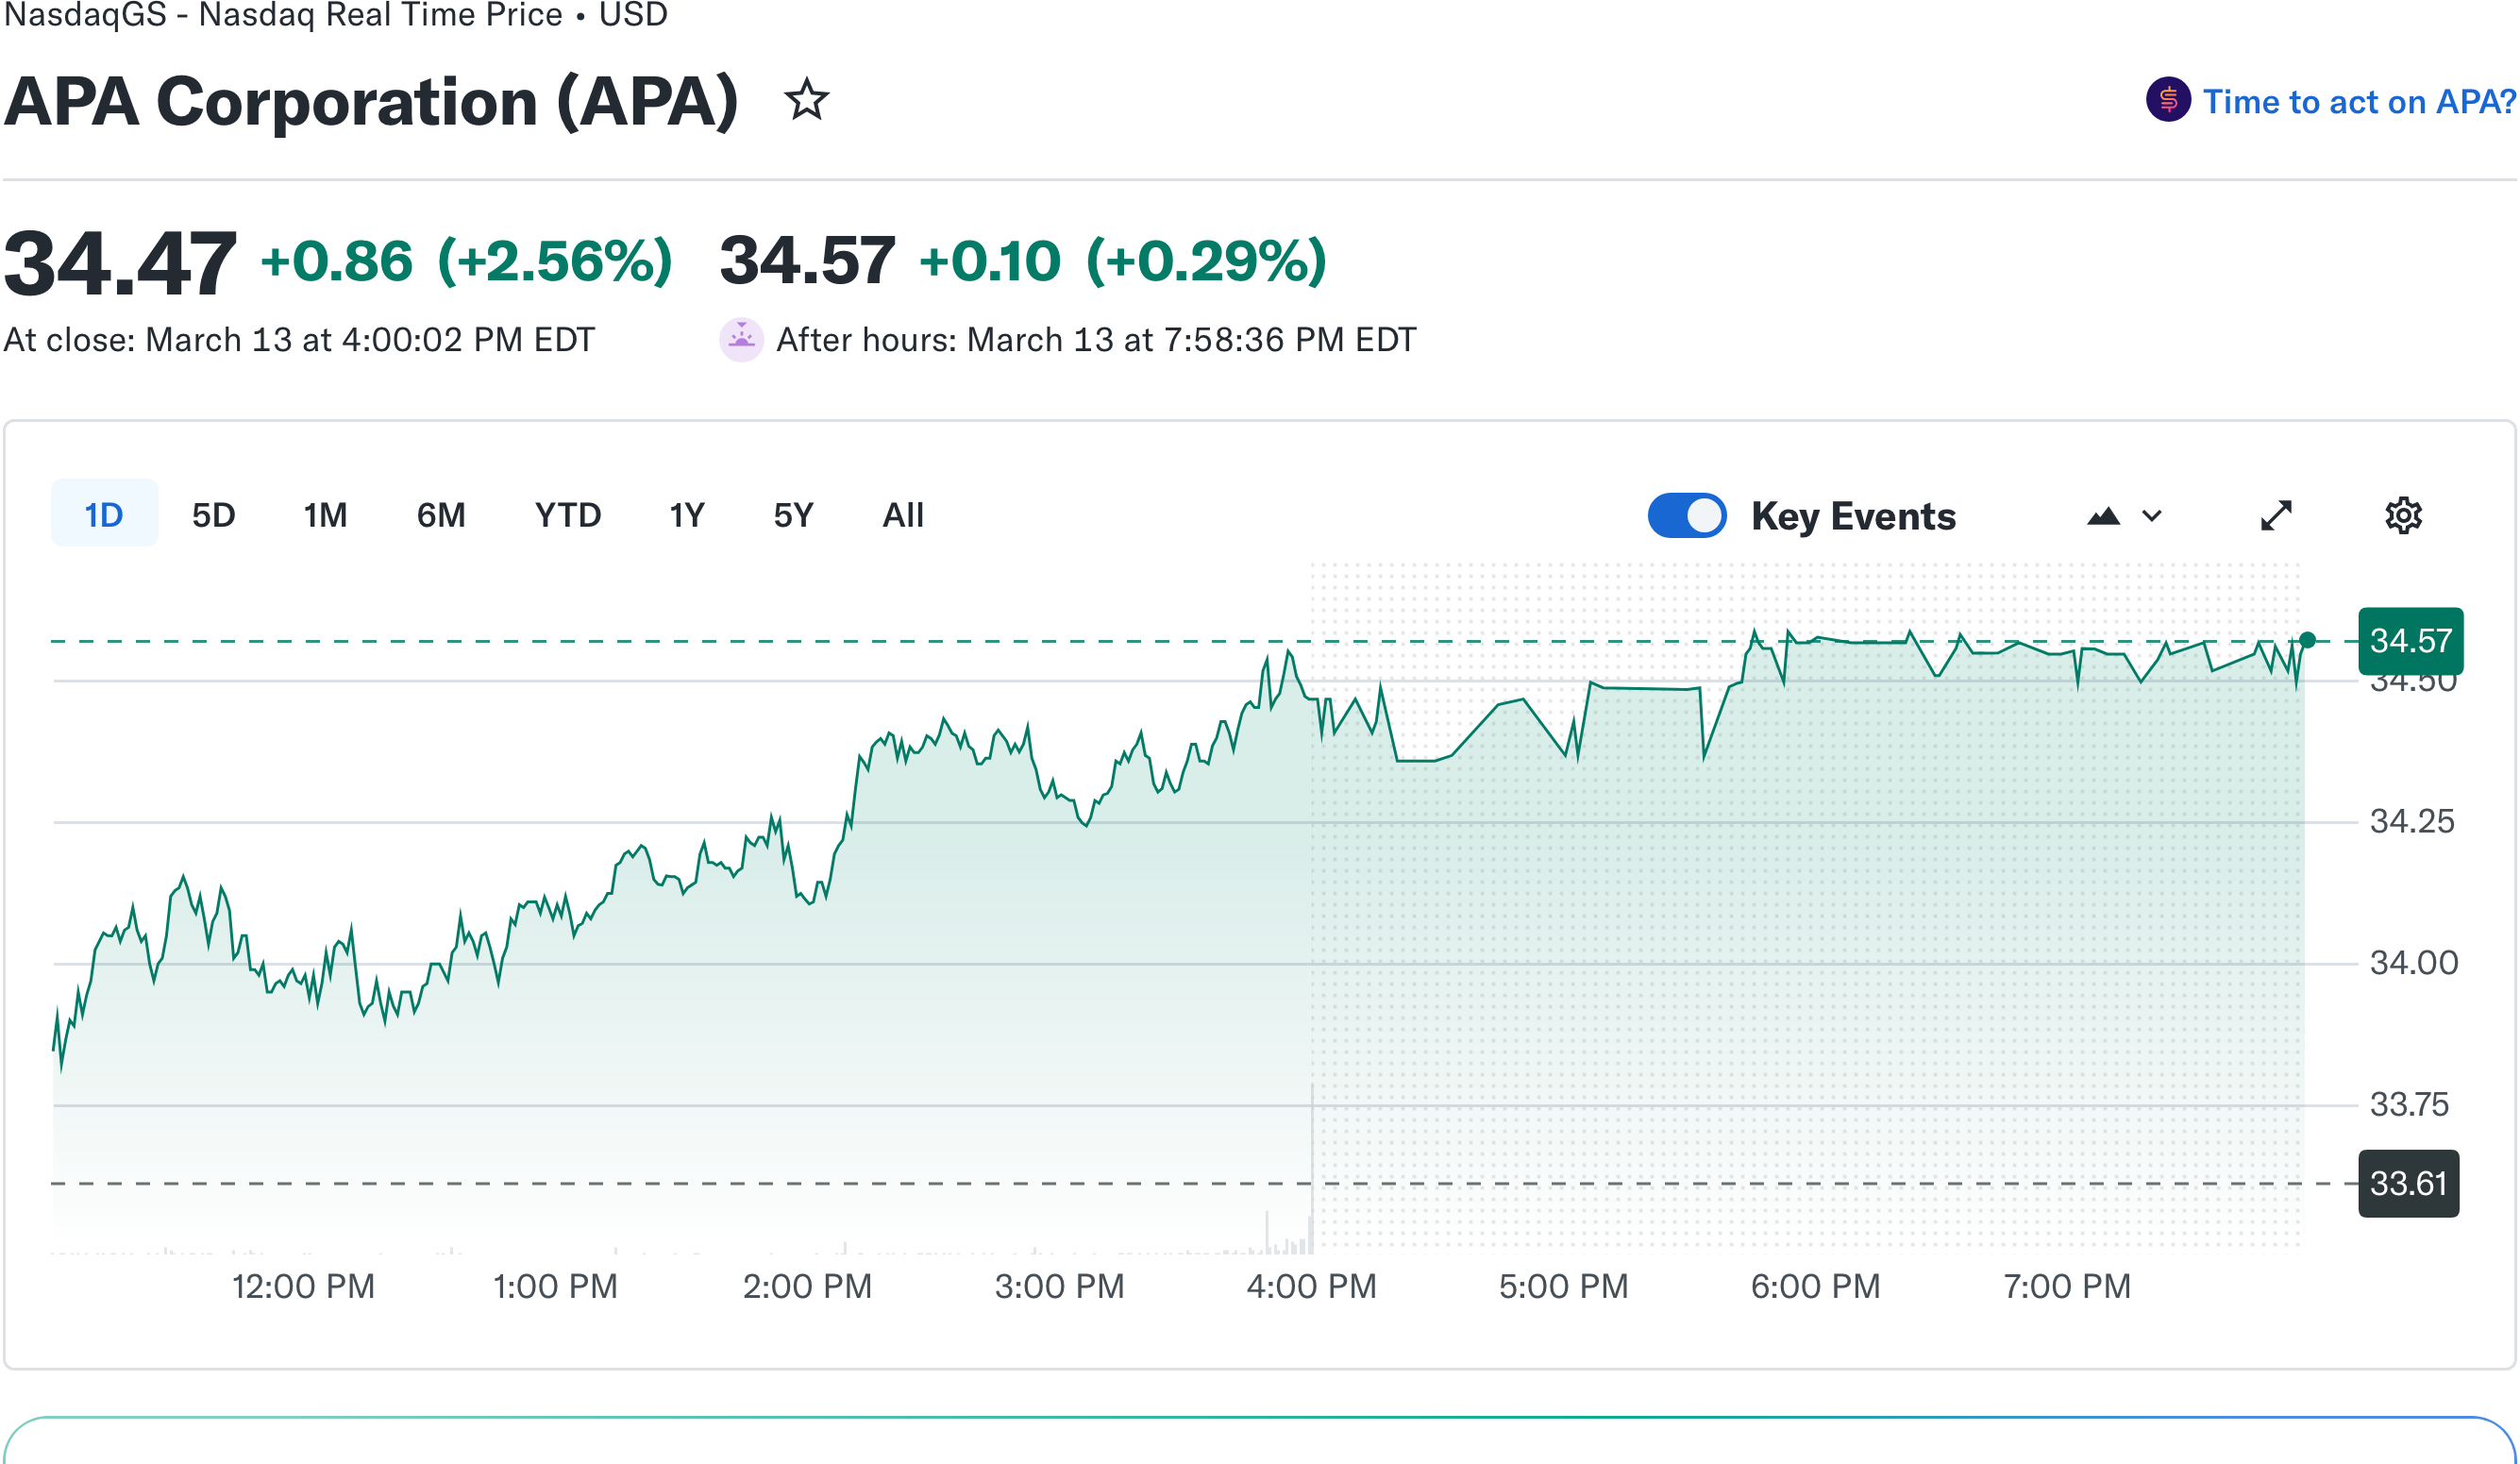The height and width of the screenshot is (1464, 2520).
Task: Expand the chart to fullscreen
Action: coord(2277,515)
